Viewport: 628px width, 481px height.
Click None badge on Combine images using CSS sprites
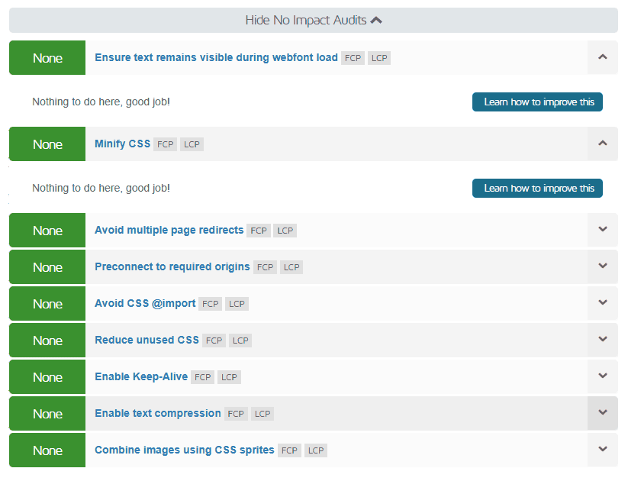pyautogui.click(x=47, y=450)
